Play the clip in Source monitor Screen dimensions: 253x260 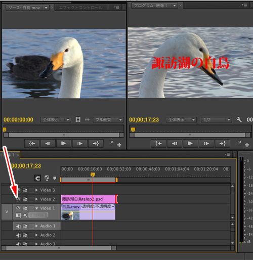pos(63,144)
